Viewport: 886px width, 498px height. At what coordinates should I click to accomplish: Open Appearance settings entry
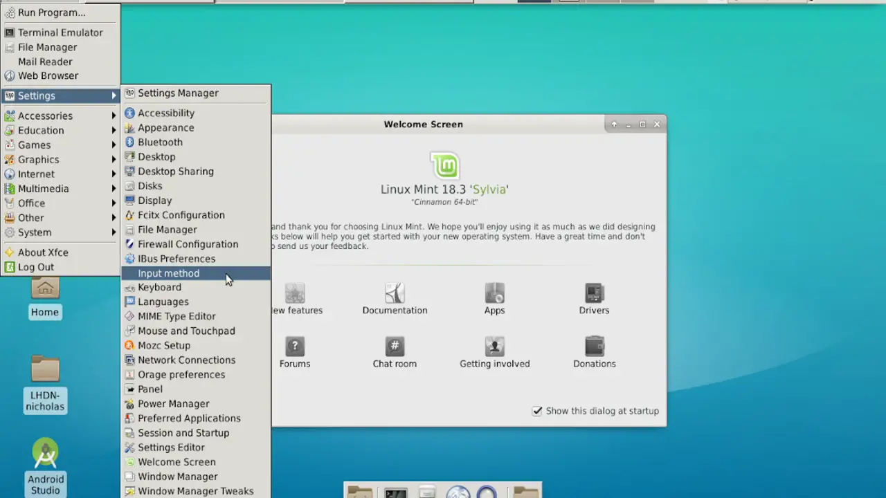(196, 127)
